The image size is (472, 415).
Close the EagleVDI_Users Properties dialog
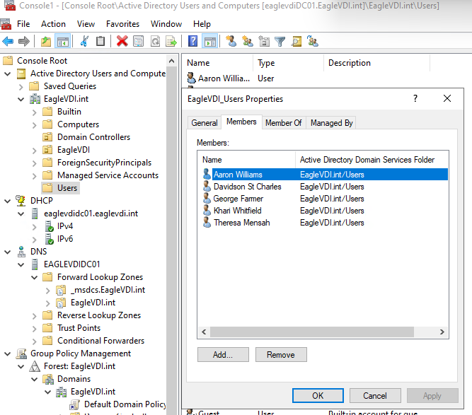click(x=447, y=98)
